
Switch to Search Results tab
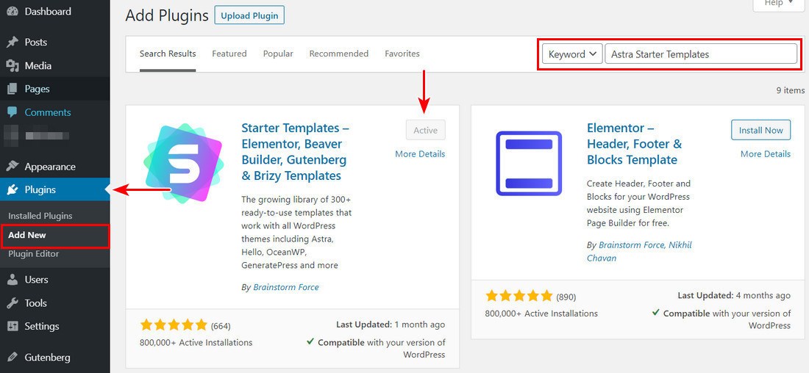point(168,54)
